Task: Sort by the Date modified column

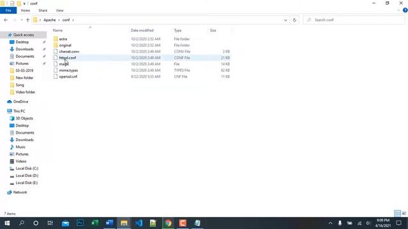Action: 142,31
